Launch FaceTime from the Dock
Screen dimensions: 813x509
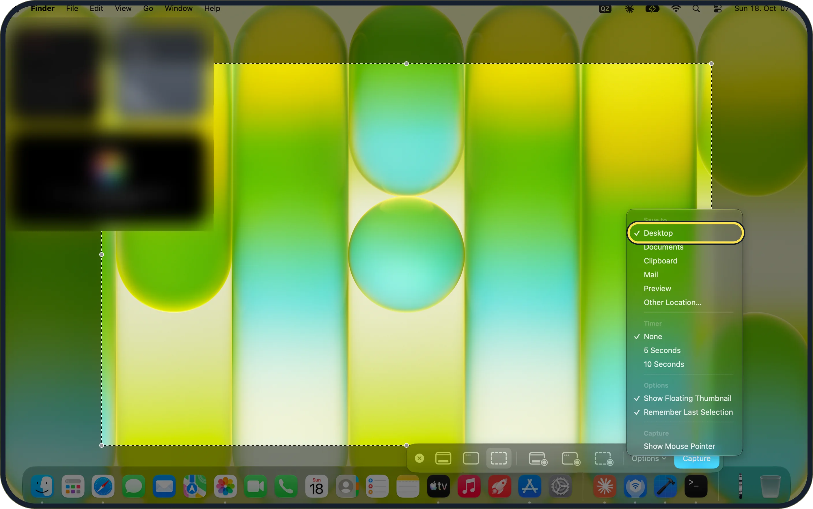tap(256, 486)
